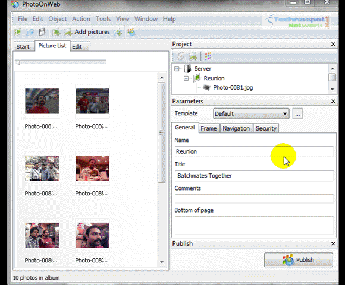Image resolution: width=345 pixels, height=285 pixels.
Task: Open the Template dropdown showing Default
Action: pos(251,114)
